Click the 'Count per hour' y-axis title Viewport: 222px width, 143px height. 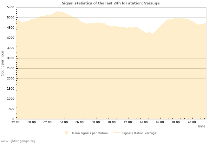pyautogui.click(x=3, y=63)
